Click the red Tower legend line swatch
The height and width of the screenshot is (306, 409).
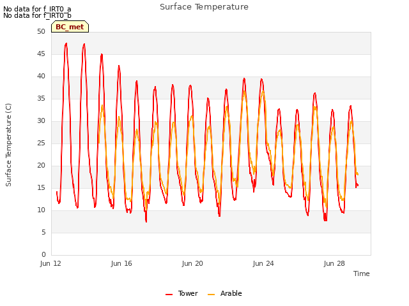coord(169,295)
